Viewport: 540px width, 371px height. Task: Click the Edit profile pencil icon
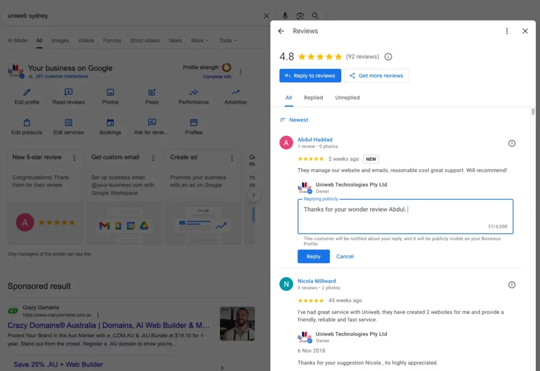(26, 93)
